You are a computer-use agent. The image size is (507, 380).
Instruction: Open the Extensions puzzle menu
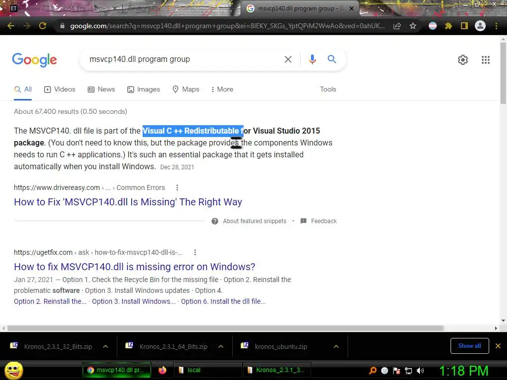(448, 26)
